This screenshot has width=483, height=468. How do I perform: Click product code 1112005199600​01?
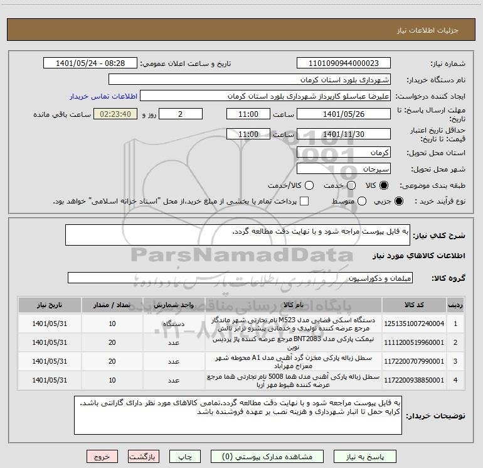pos(414,342)
